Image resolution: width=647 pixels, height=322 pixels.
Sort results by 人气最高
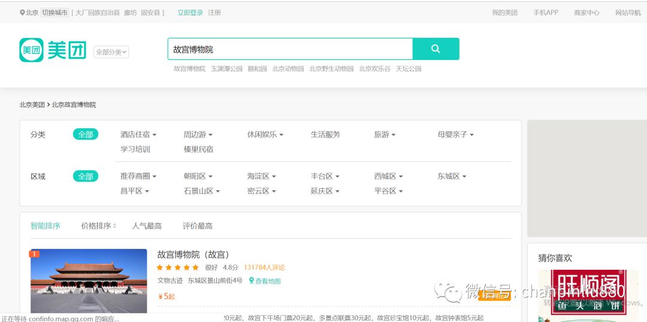pos(147,226)
